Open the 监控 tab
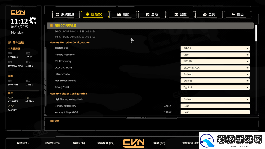The width and height of the screenshot is (265, 149). (x=180, y=15)
